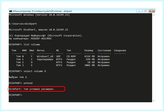Click the 'На компьютере: MININT-4G5JR9C' line
The height and width of the screenshot is (111, 164).
tap(30, 39)
